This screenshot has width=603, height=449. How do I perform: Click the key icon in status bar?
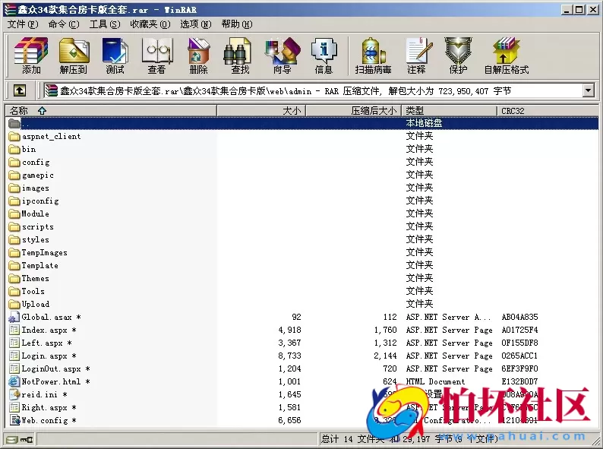pos(27,439)
